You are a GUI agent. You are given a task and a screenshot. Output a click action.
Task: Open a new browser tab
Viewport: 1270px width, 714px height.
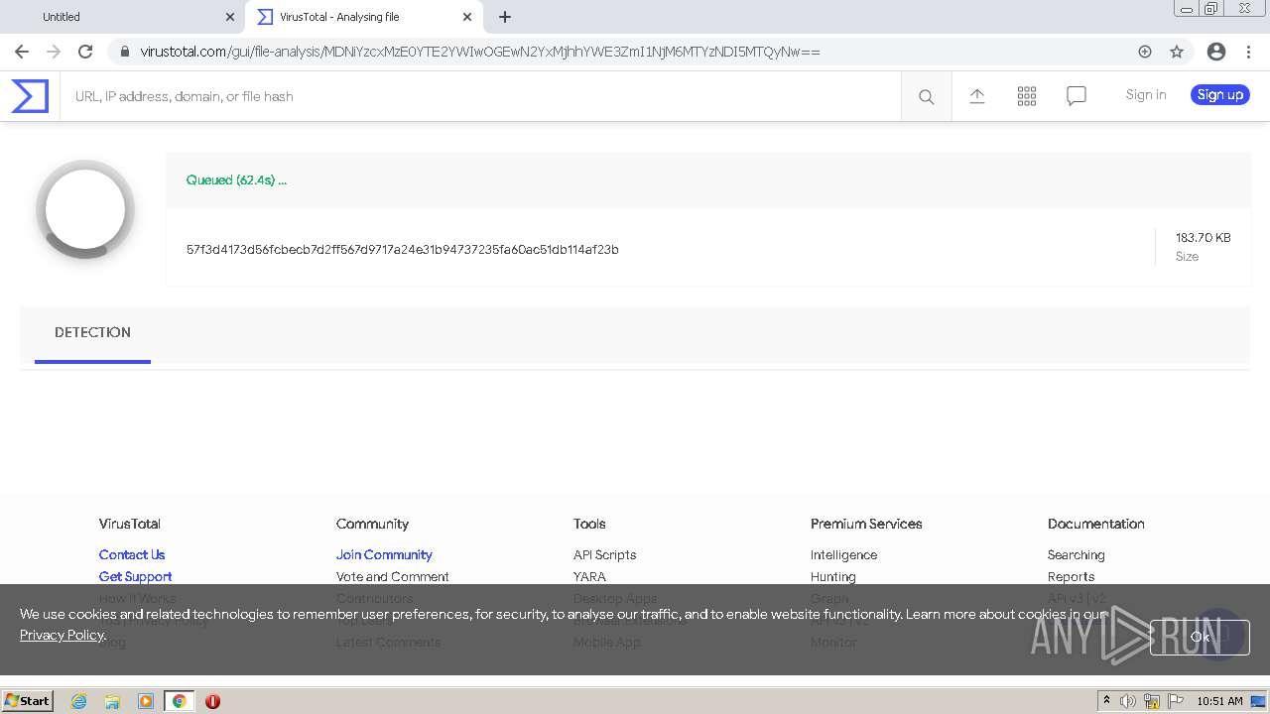(505, 17)
